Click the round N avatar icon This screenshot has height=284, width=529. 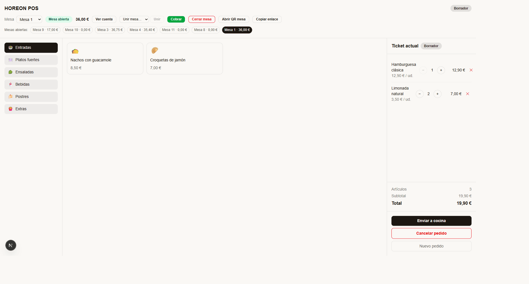tap(11, 245)
